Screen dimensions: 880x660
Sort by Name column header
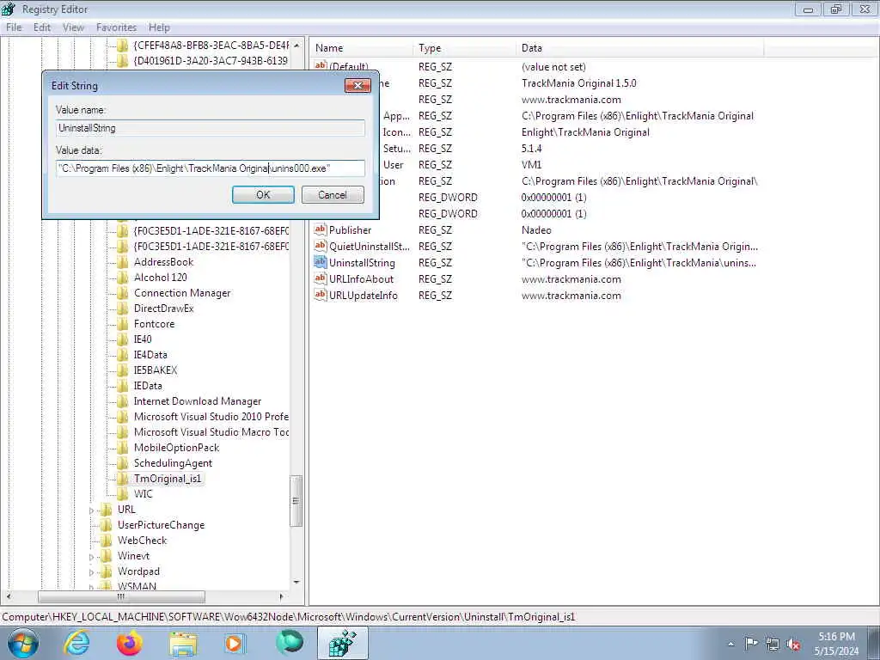362,48
